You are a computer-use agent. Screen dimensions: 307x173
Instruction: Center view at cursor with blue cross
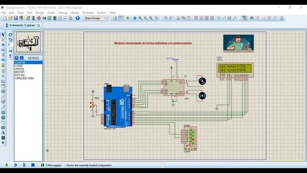[x=135, y=18]
